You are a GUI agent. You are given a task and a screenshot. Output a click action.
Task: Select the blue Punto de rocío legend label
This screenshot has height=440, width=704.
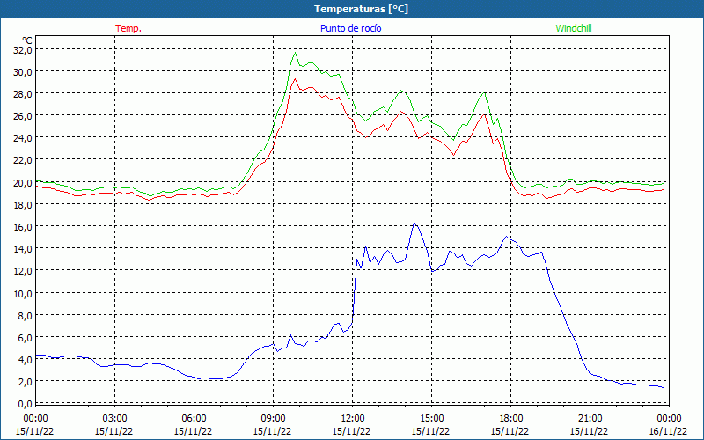[350, 28]
